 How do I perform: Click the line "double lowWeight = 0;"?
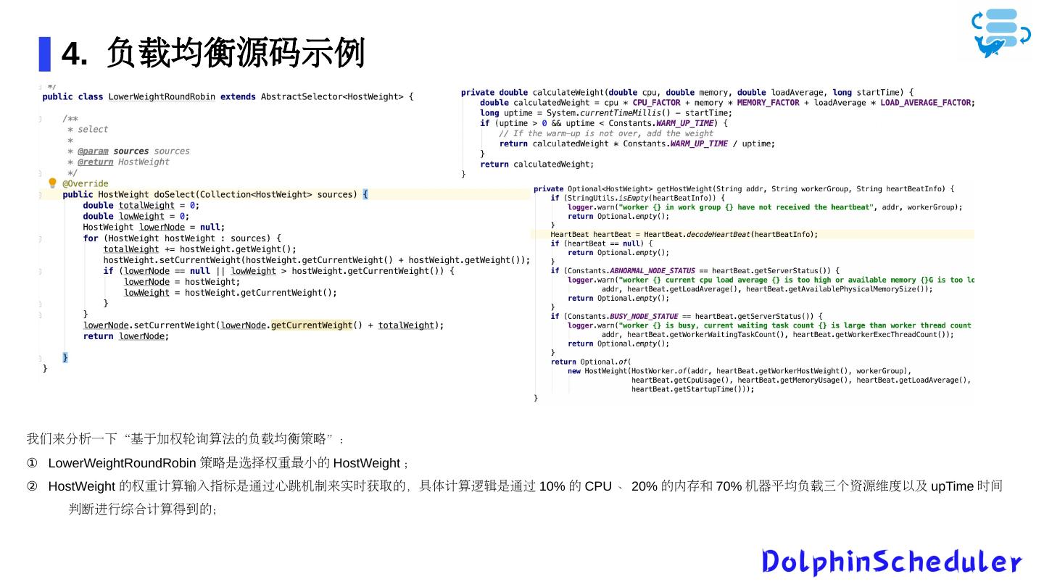click(x=136, y=216)
